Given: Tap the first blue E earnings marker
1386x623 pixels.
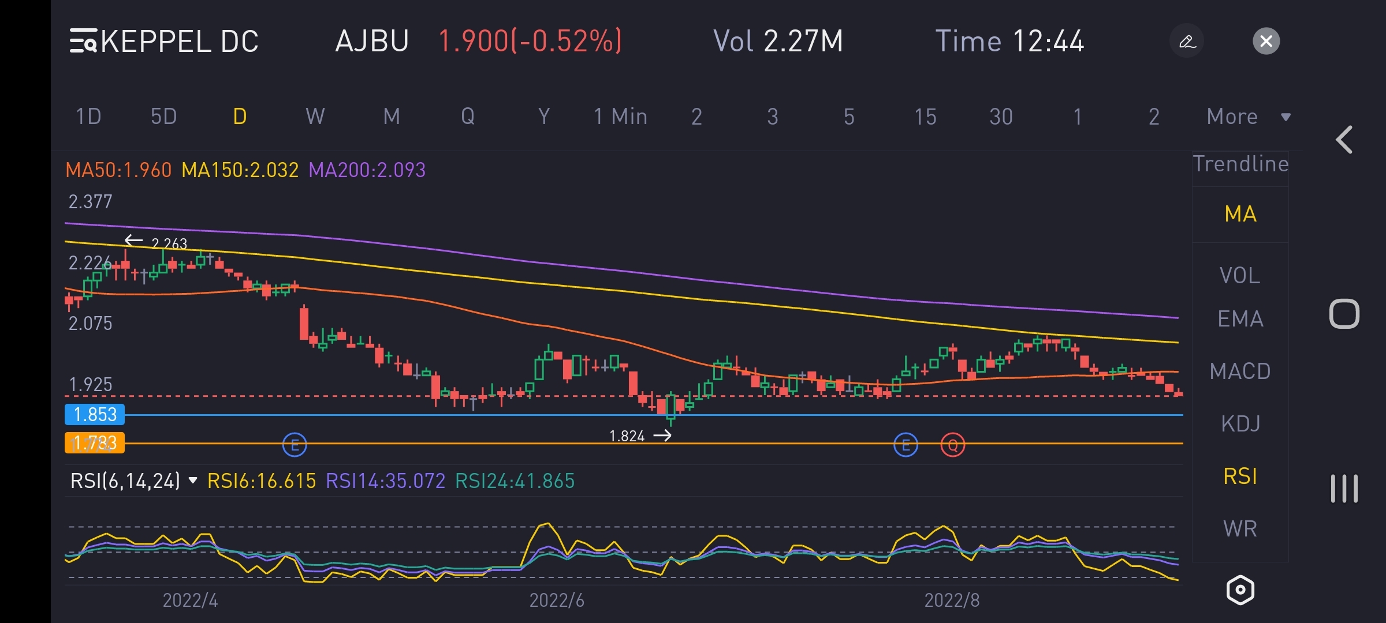Looking at the screenshot, I should pyautogui.click(x=295, y=445).
